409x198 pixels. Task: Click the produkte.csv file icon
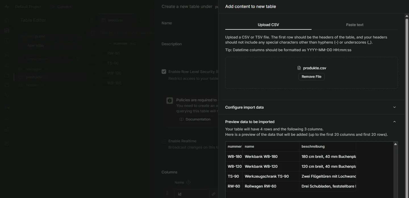pos(299,68)
